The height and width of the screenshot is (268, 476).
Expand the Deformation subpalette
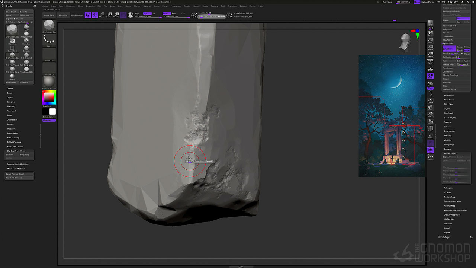[x=450, y=131]
